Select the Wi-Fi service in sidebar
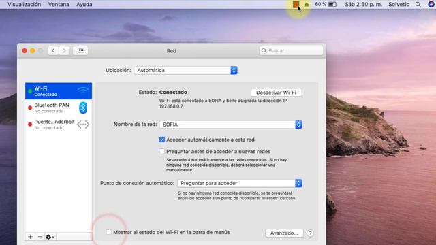Image resolution: width=436 pixels, height=245 pixels. 59,91
